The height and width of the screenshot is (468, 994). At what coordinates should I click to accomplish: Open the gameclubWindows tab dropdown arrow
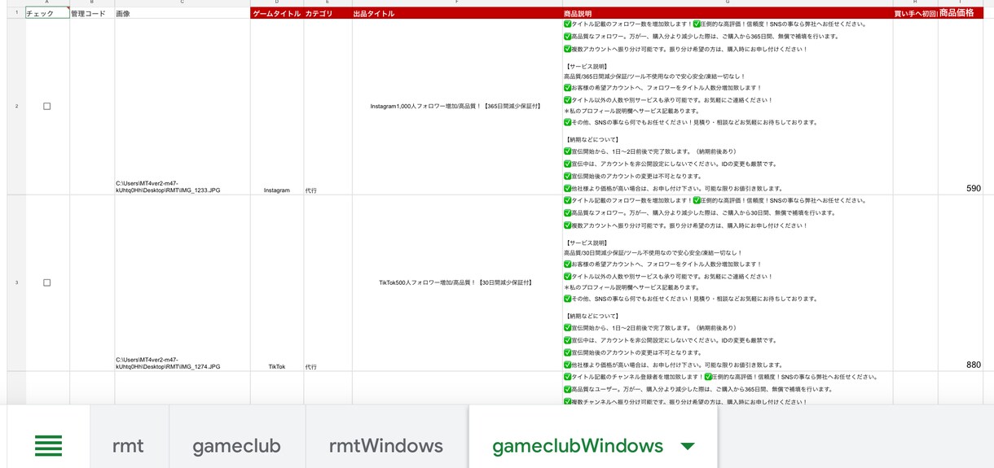point(687,446)
